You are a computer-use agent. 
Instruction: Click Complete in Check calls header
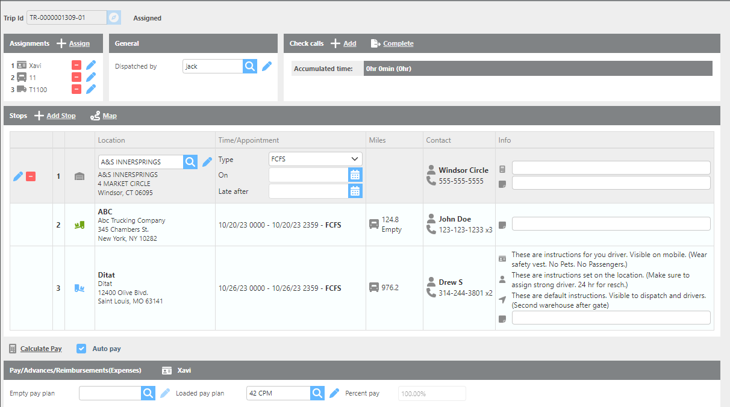click(x=398, y=43)
